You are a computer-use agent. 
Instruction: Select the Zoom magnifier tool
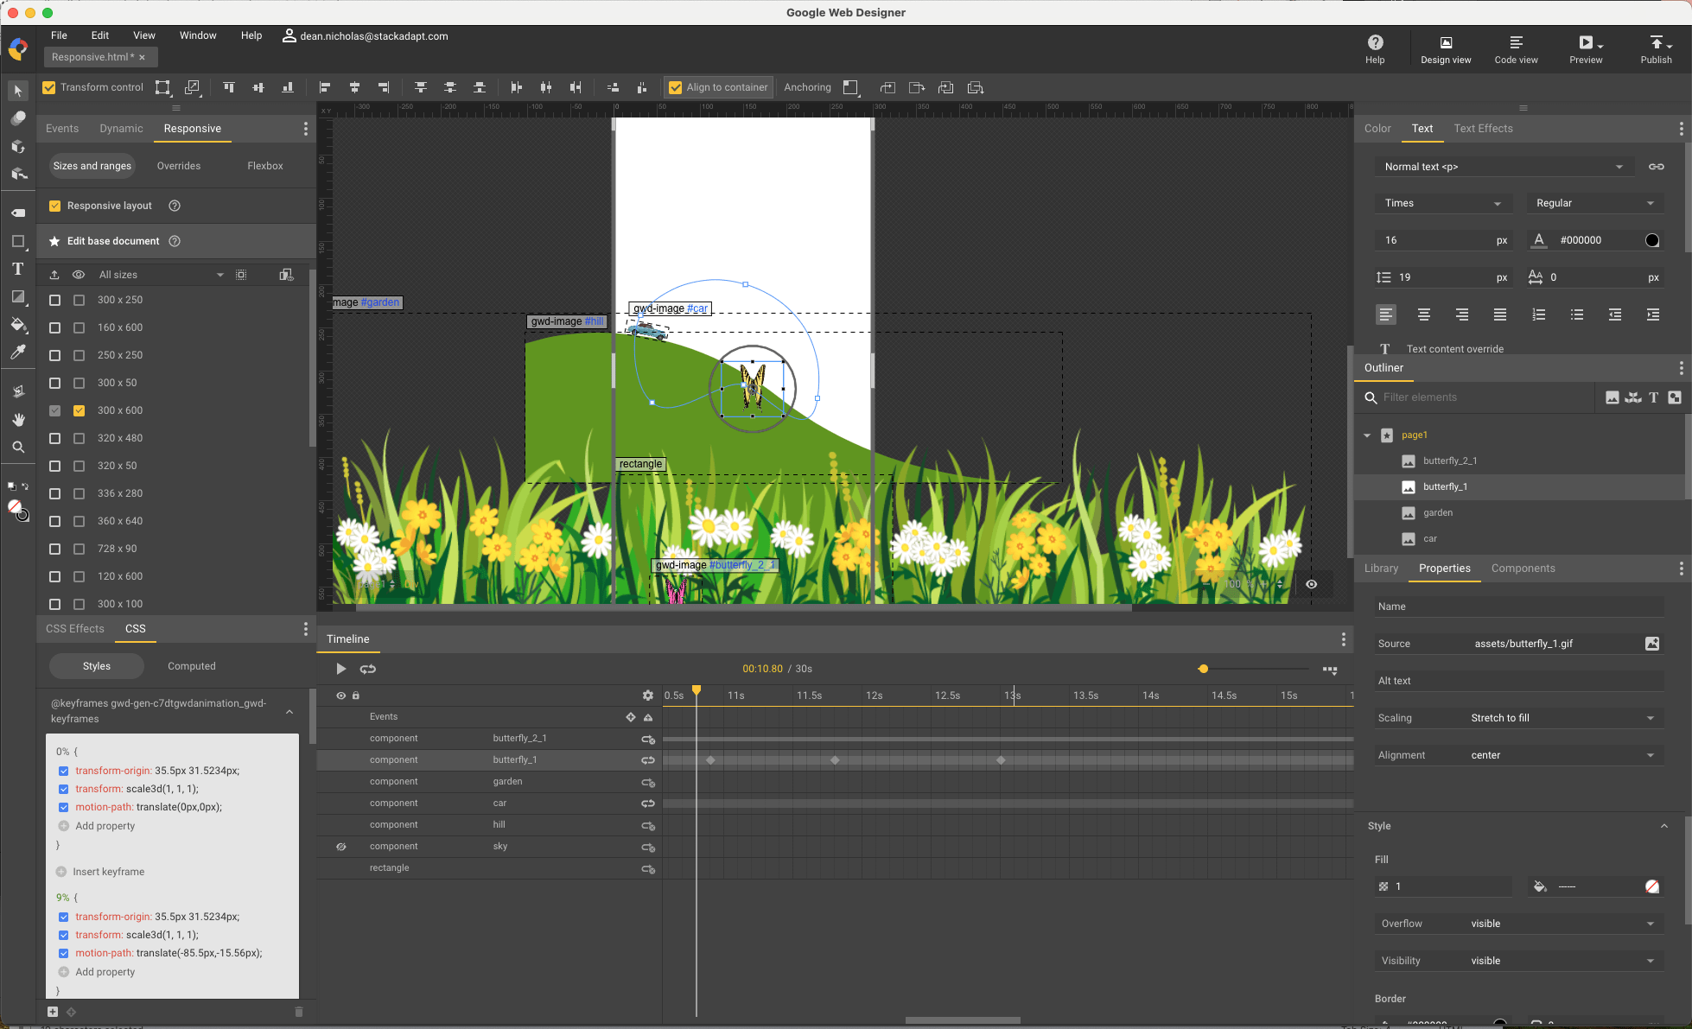click(18, 448)
